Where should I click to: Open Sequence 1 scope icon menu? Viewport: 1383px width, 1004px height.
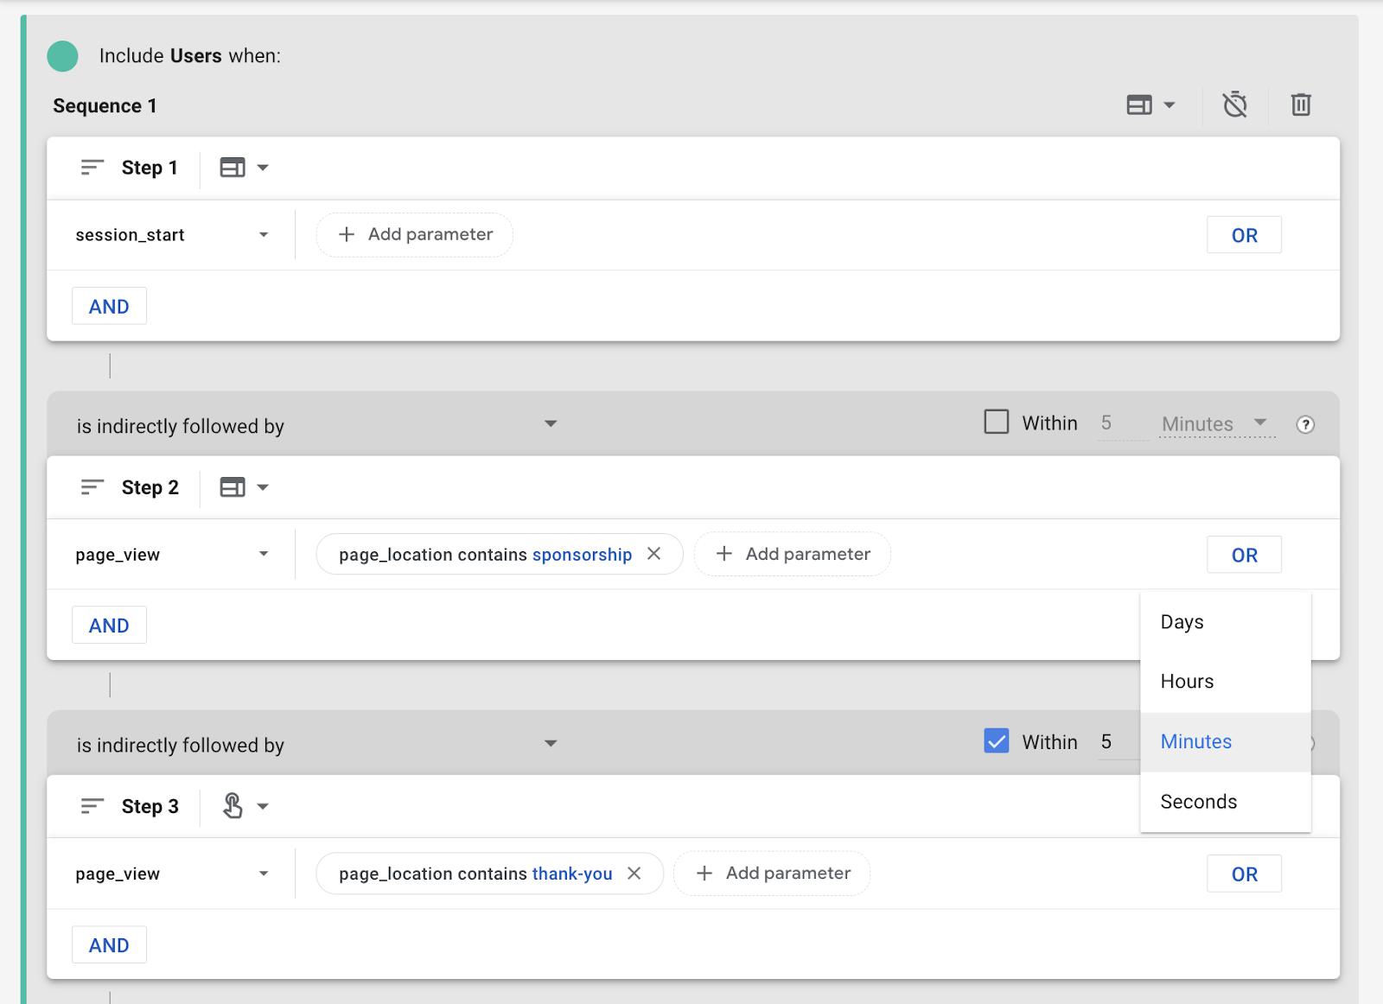click(1150, 105)
